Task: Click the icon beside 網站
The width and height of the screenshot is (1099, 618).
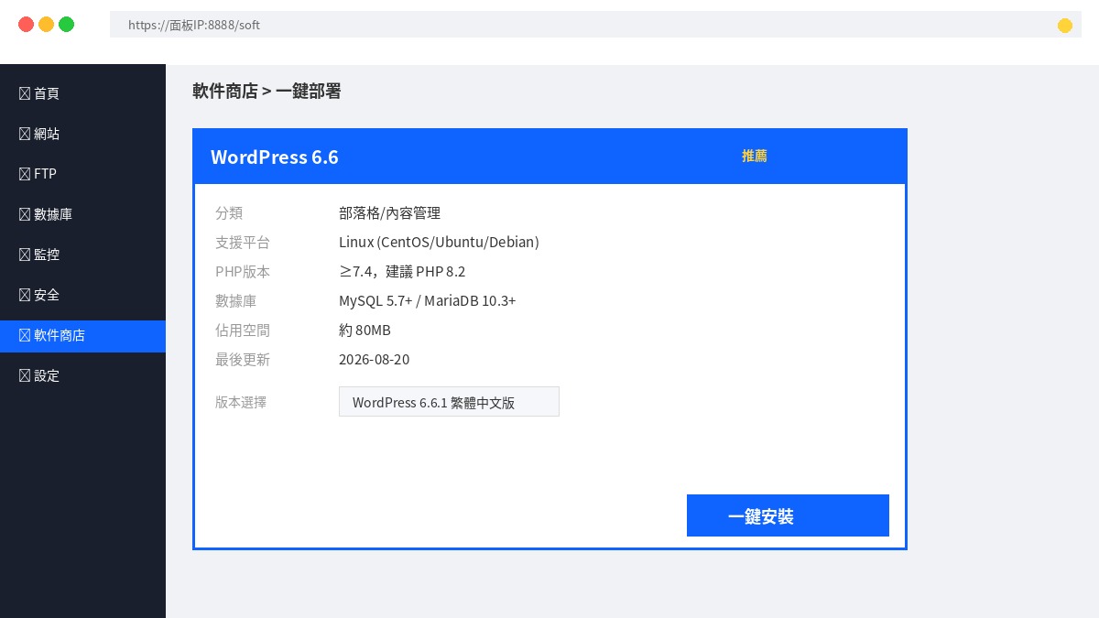Action: tap(25, 134)
